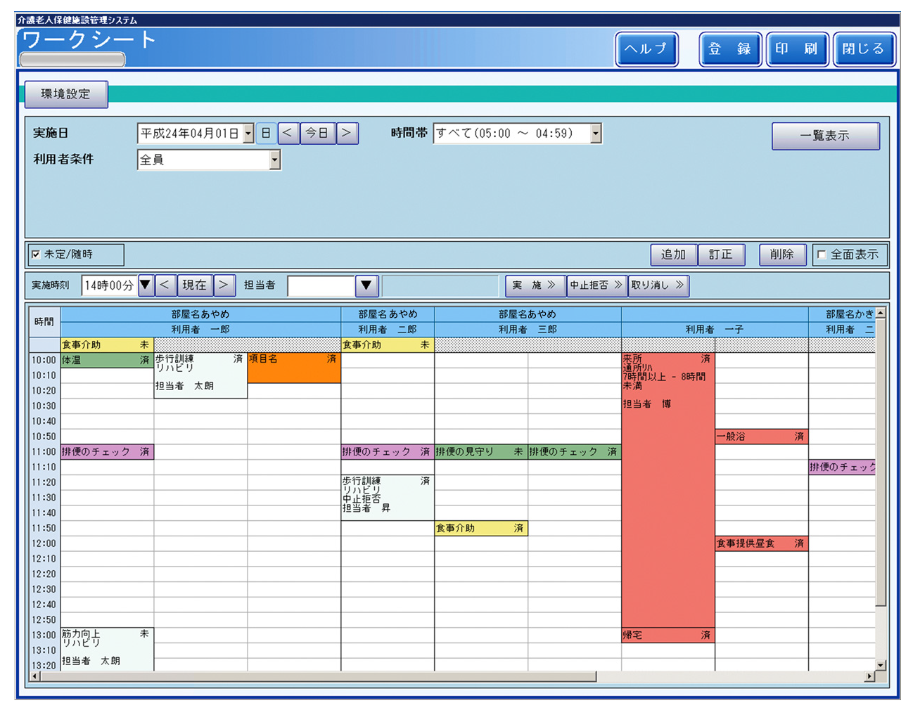
Task: Click the horizontal scrollbar left arrow
Action: point(34,676)
